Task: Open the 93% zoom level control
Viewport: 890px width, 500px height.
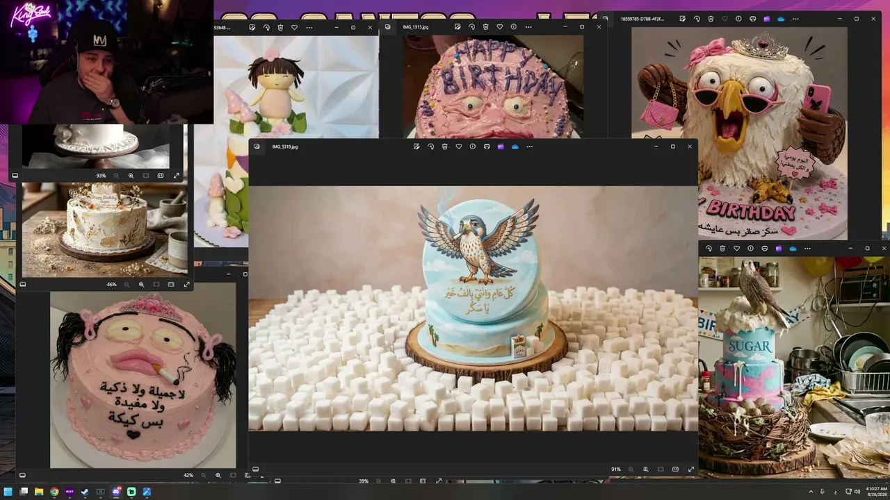Action: 101,176
